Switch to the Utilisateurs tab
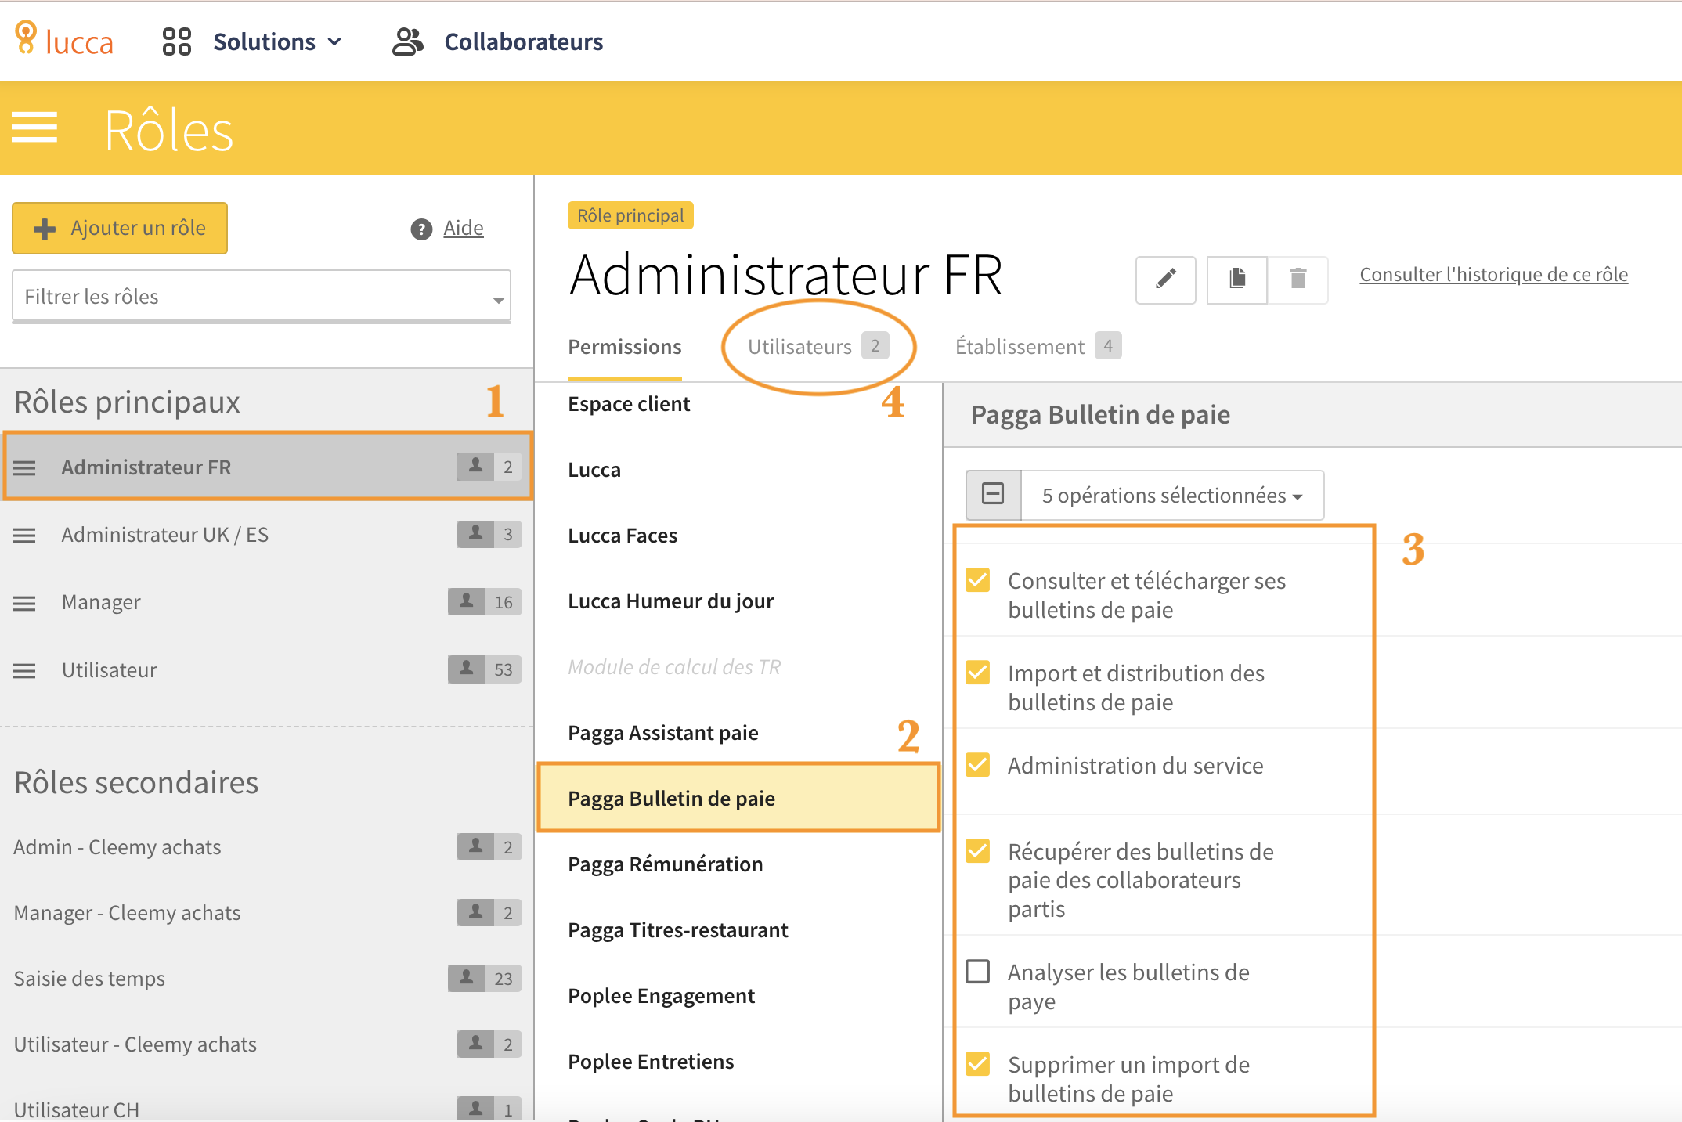This screenshot has width=1682, height=1122. click(818, 346)
